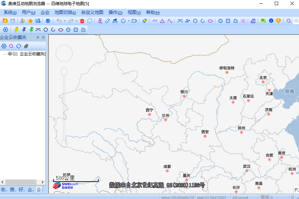Click the red trash delete icon

coord(82,21)
